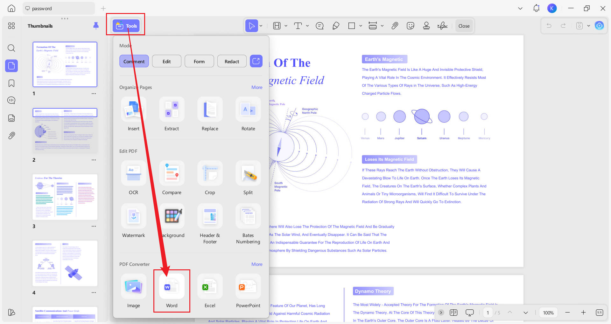Screen dimensions: 611x324
Task: Convert PDF to Image
Action: tap(134, 291)
